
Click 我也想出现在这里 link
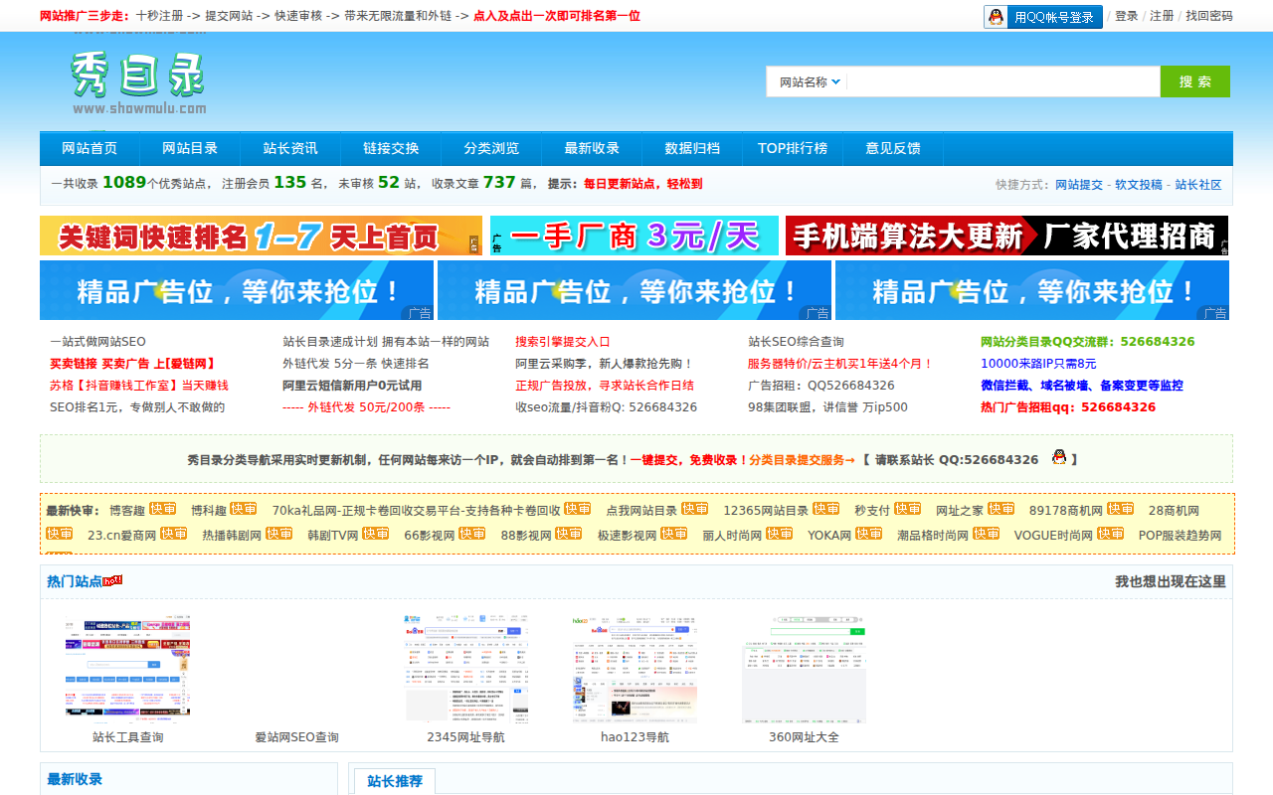pyautogui.click(x=1171, y=581)
